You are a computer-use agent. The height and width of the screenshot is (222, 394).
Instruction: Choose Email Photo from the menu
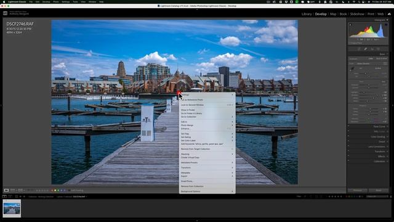click(207, 181)
